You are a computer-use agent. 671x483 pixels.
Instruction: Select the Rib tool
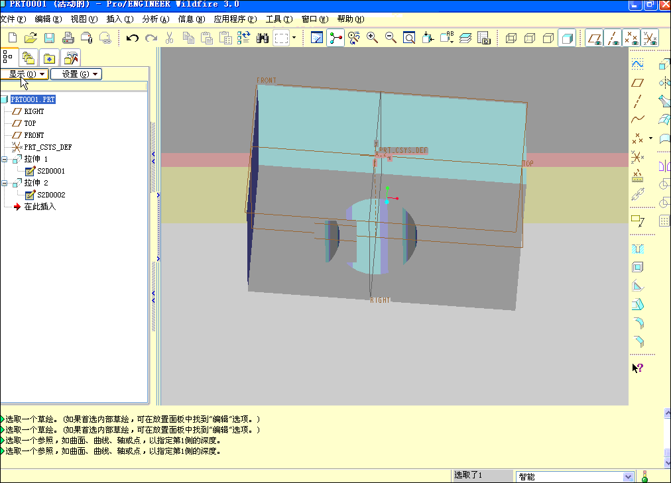coord(637,286)
